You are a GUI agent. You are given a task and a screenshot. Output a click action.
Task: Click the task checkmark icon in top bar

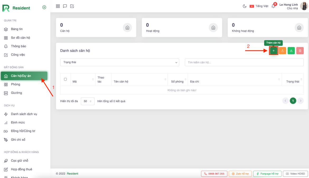coord(72,6)
